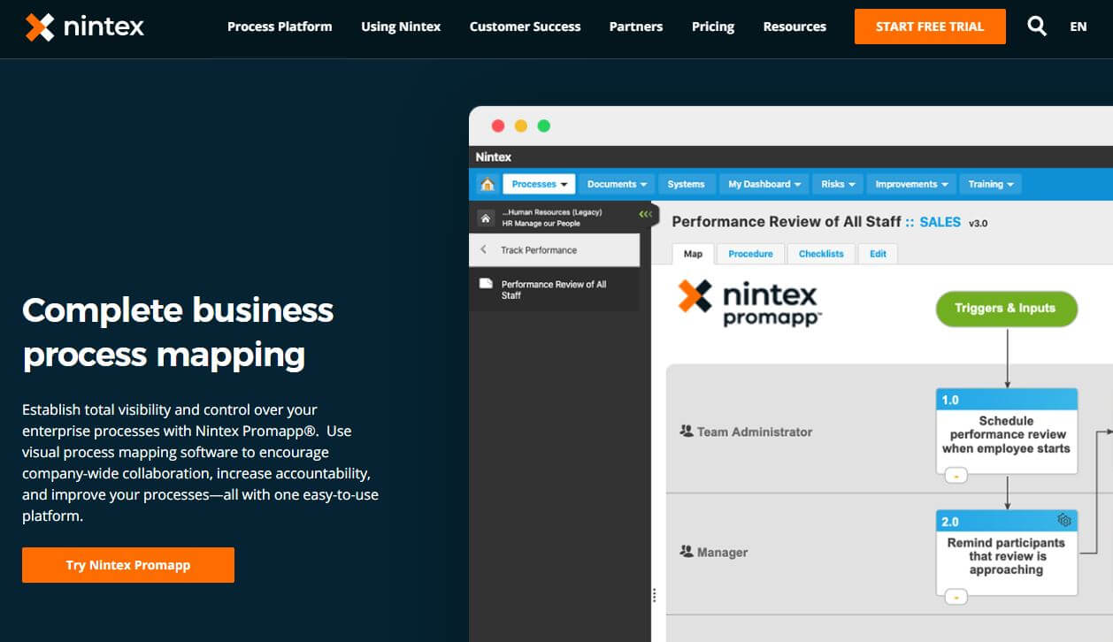The height and width of the screenshot is (642, 1113).
Task: Open the Risks dropdown menu
Action: click(836, 183)
